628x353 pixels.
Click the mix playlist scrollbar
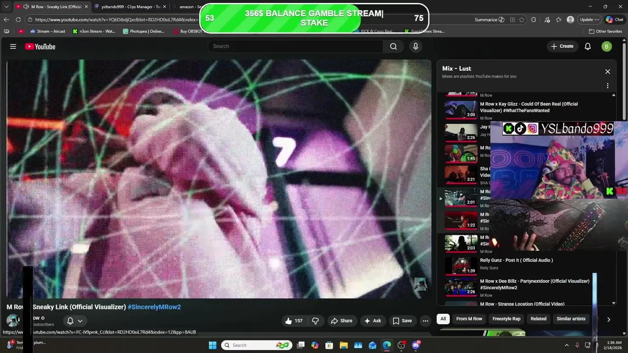point(614,199)
